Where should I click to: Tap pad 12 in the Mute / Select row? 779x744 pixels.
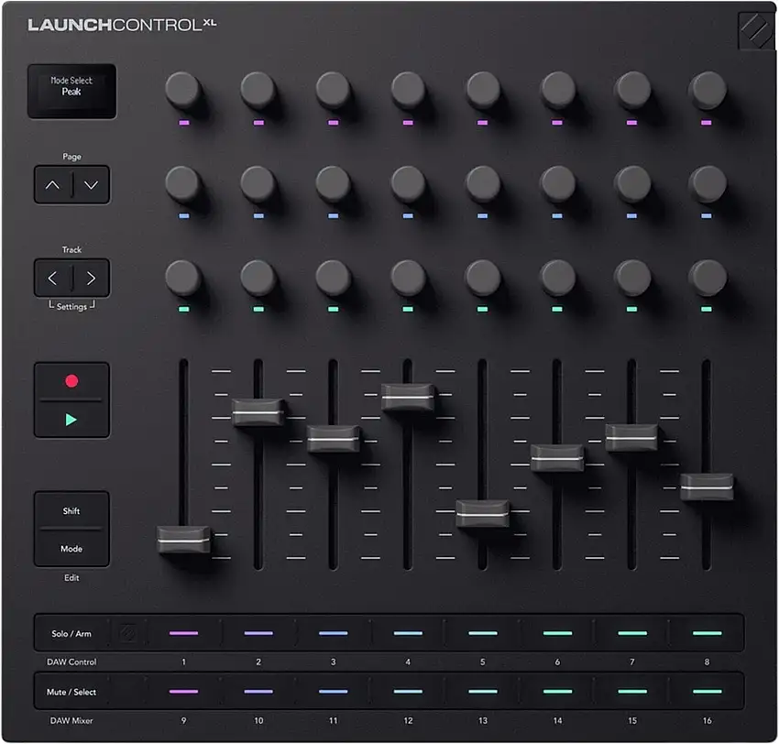(x=409, y=692)
